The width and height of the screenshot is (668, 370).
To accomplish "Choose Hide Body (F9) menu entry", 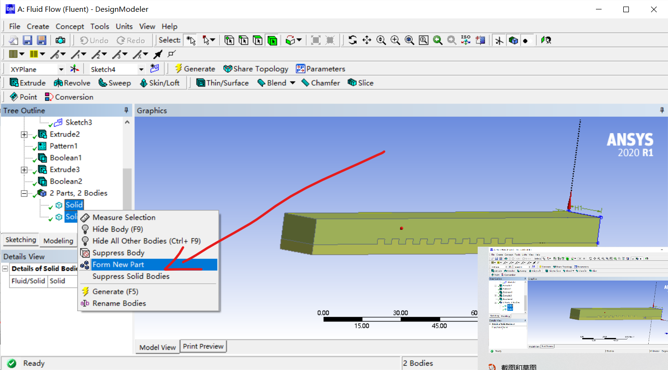I will 148,229.
